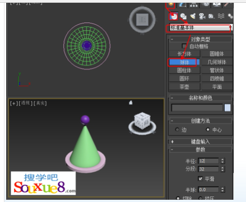
Task: Click the 半径 radius input field
Action: click(x=208, y=161)
